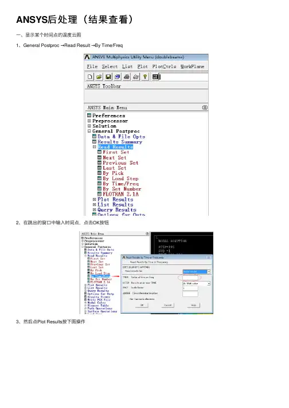Collapse Read Results in the large Main Menu

tap(95, 147)
